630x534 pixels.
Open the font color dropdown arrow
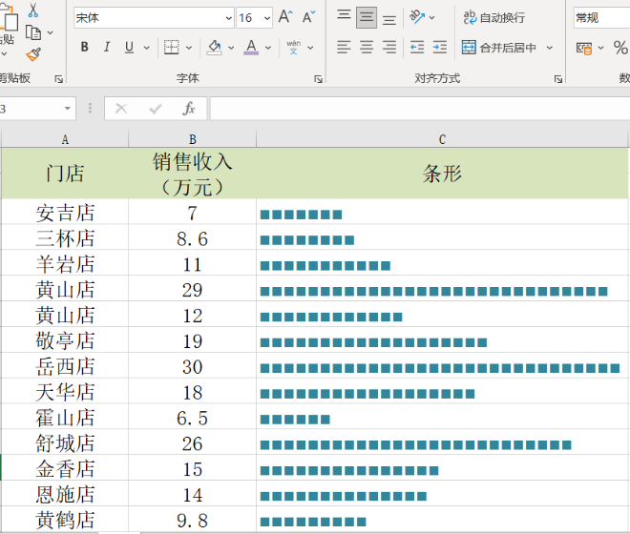point(268,48)
